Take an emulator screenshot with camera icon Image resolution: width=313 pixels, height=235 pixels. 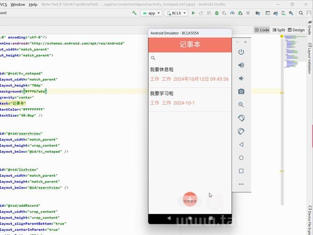click(241, 91)
